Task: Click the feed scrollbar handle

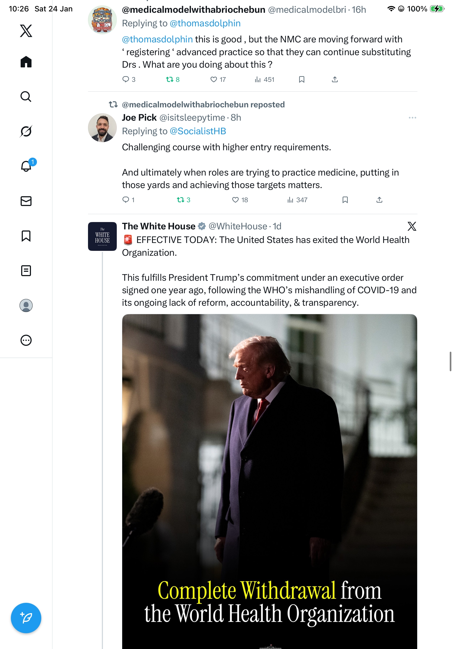Action: point(450,361)
